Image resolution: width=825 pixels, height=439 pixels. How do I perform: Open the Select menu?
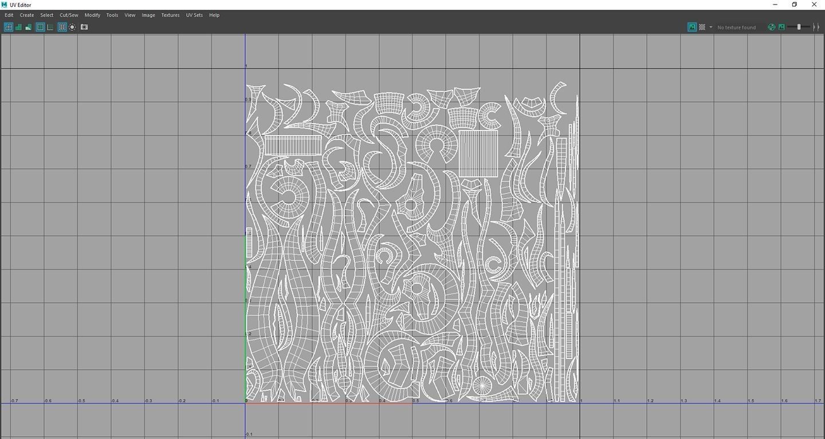47,15
